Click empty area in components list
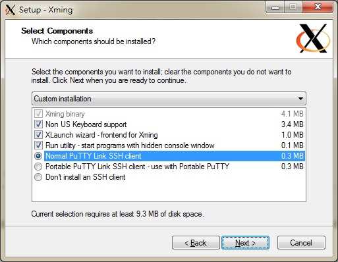 coord(169,191)
